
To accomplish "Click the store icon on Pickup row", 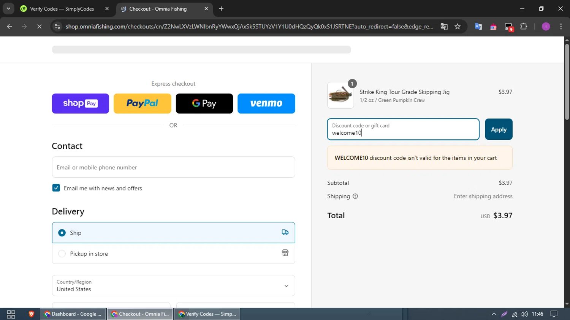I will 285,253.
